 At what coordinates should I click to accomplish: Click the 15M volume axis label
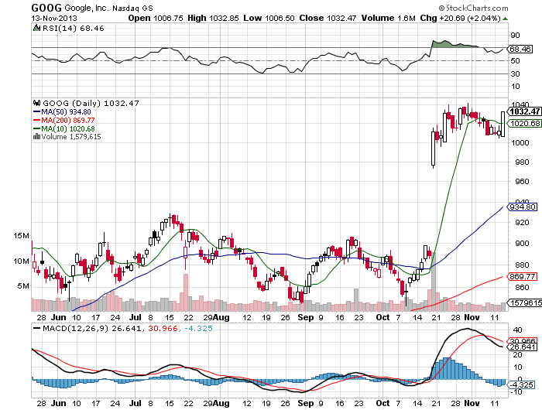[22, 236]
